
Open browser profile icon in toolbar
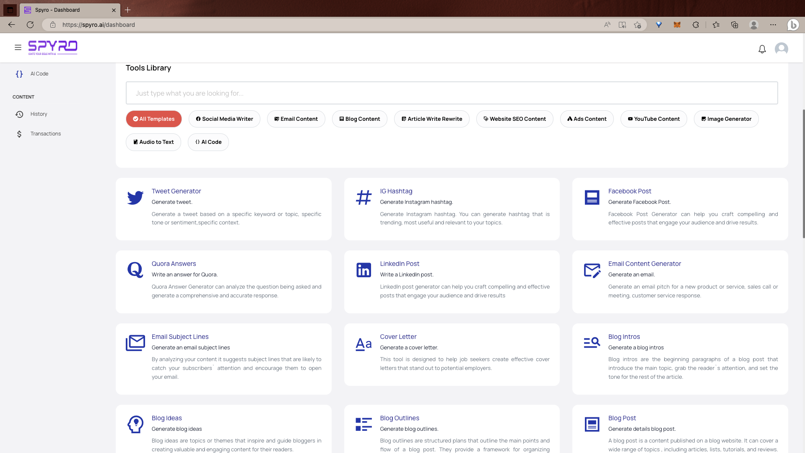pyautogui.click(x=754, y=25)
